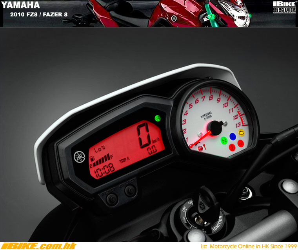Click the 1st Motorcycle Online in HK tagline
298x250 pixels.
tap(249, 246)
